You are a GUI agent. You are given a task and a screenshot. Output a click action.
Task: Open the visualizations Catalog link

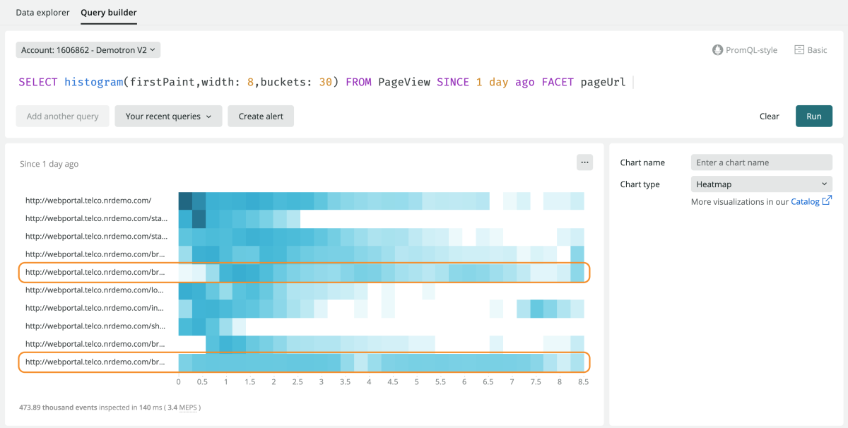804,202
